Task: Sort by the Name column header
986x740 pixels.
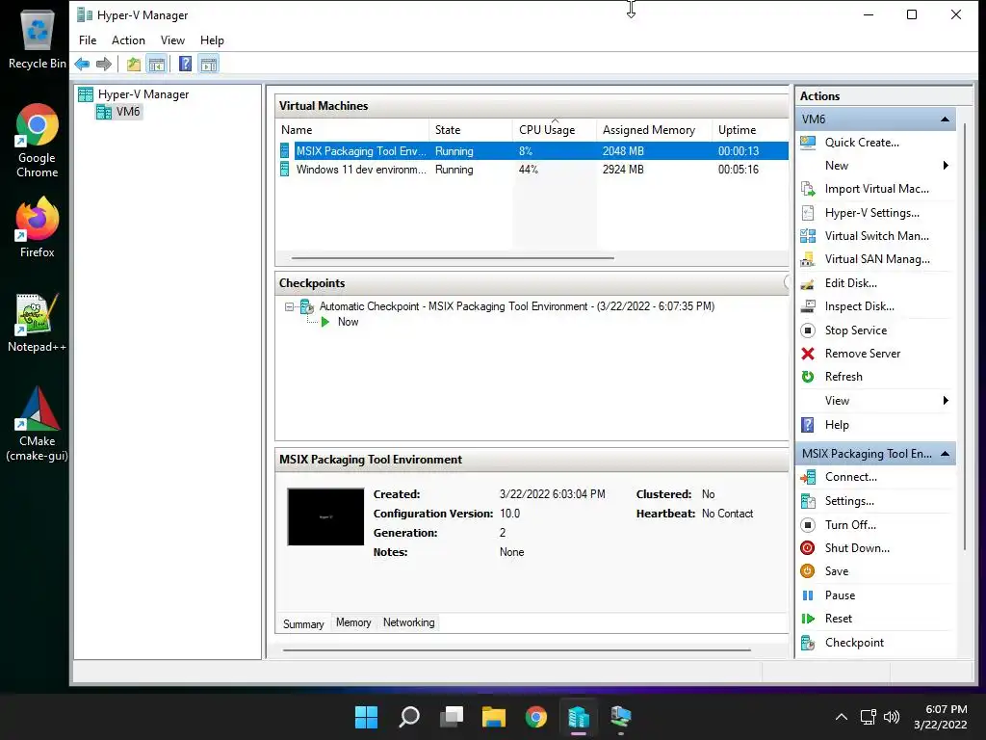Action: (x=352, y=130)
